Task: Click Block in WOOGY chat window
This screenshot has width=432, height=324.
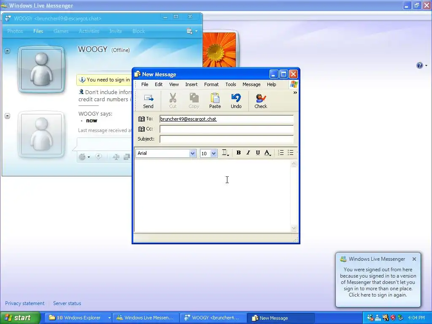Action: pyautogui.click(x=138, y=31)
